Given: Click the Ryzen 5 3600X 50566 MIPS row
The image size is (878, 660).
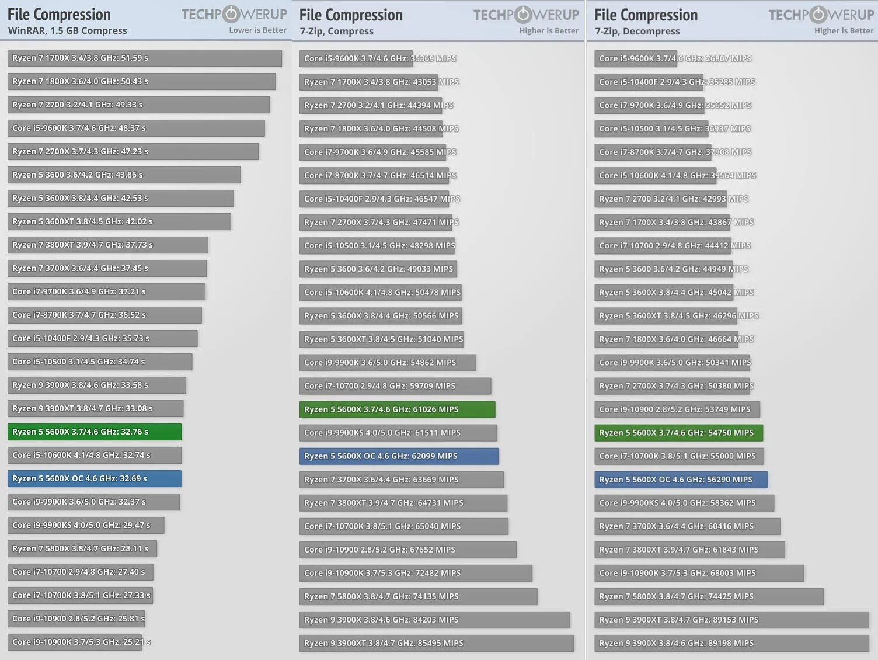Looking at the screenshot, I should pos(381,315).
